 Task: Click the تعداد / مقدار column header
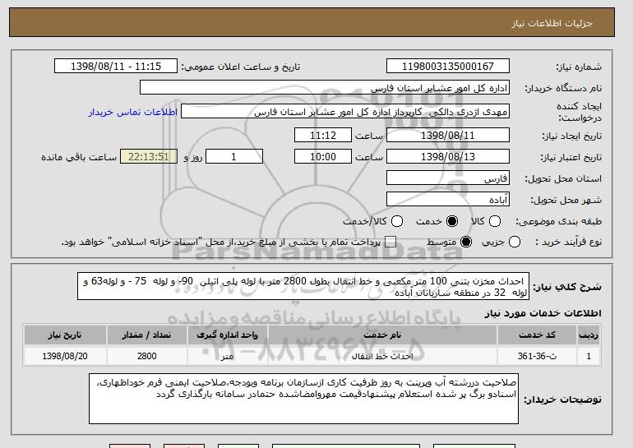146,335
